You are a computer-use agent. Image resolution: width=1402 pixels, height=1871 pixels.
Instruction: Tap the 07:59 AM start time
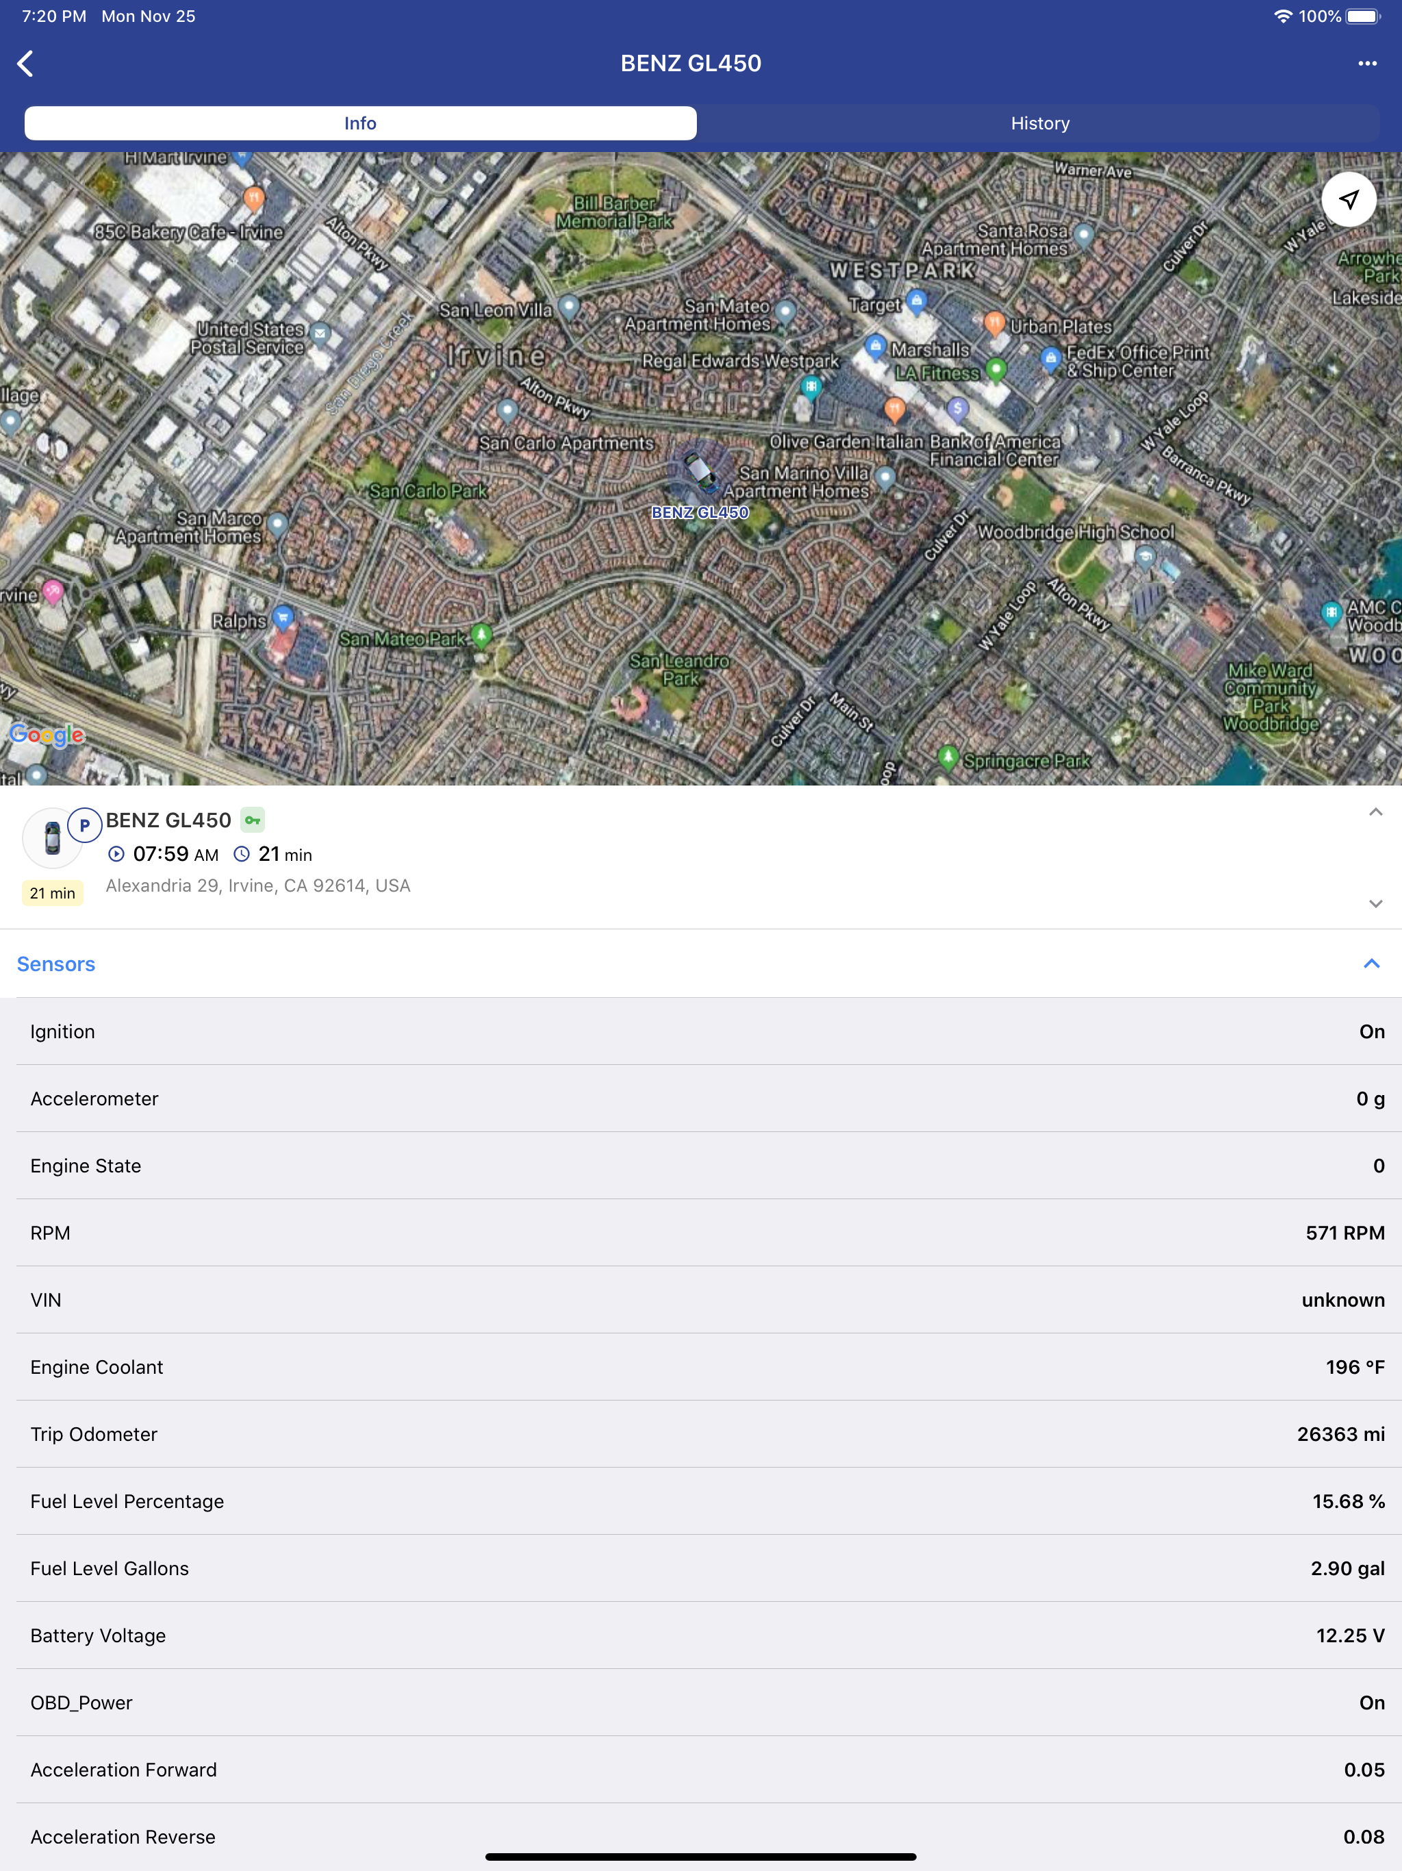tap(175, 854)
